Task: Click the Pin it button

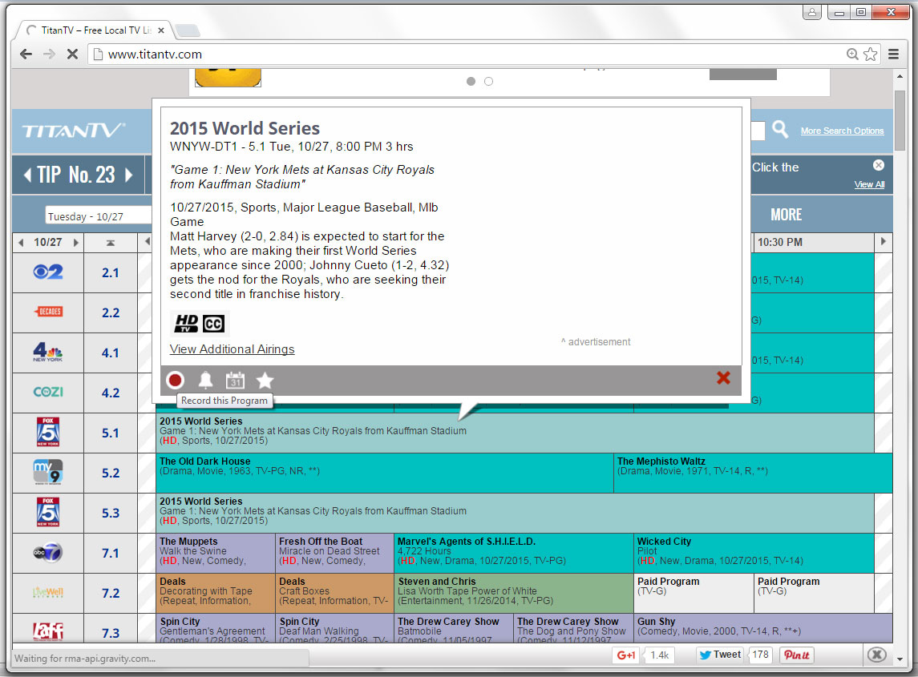Action: [797, 655]
